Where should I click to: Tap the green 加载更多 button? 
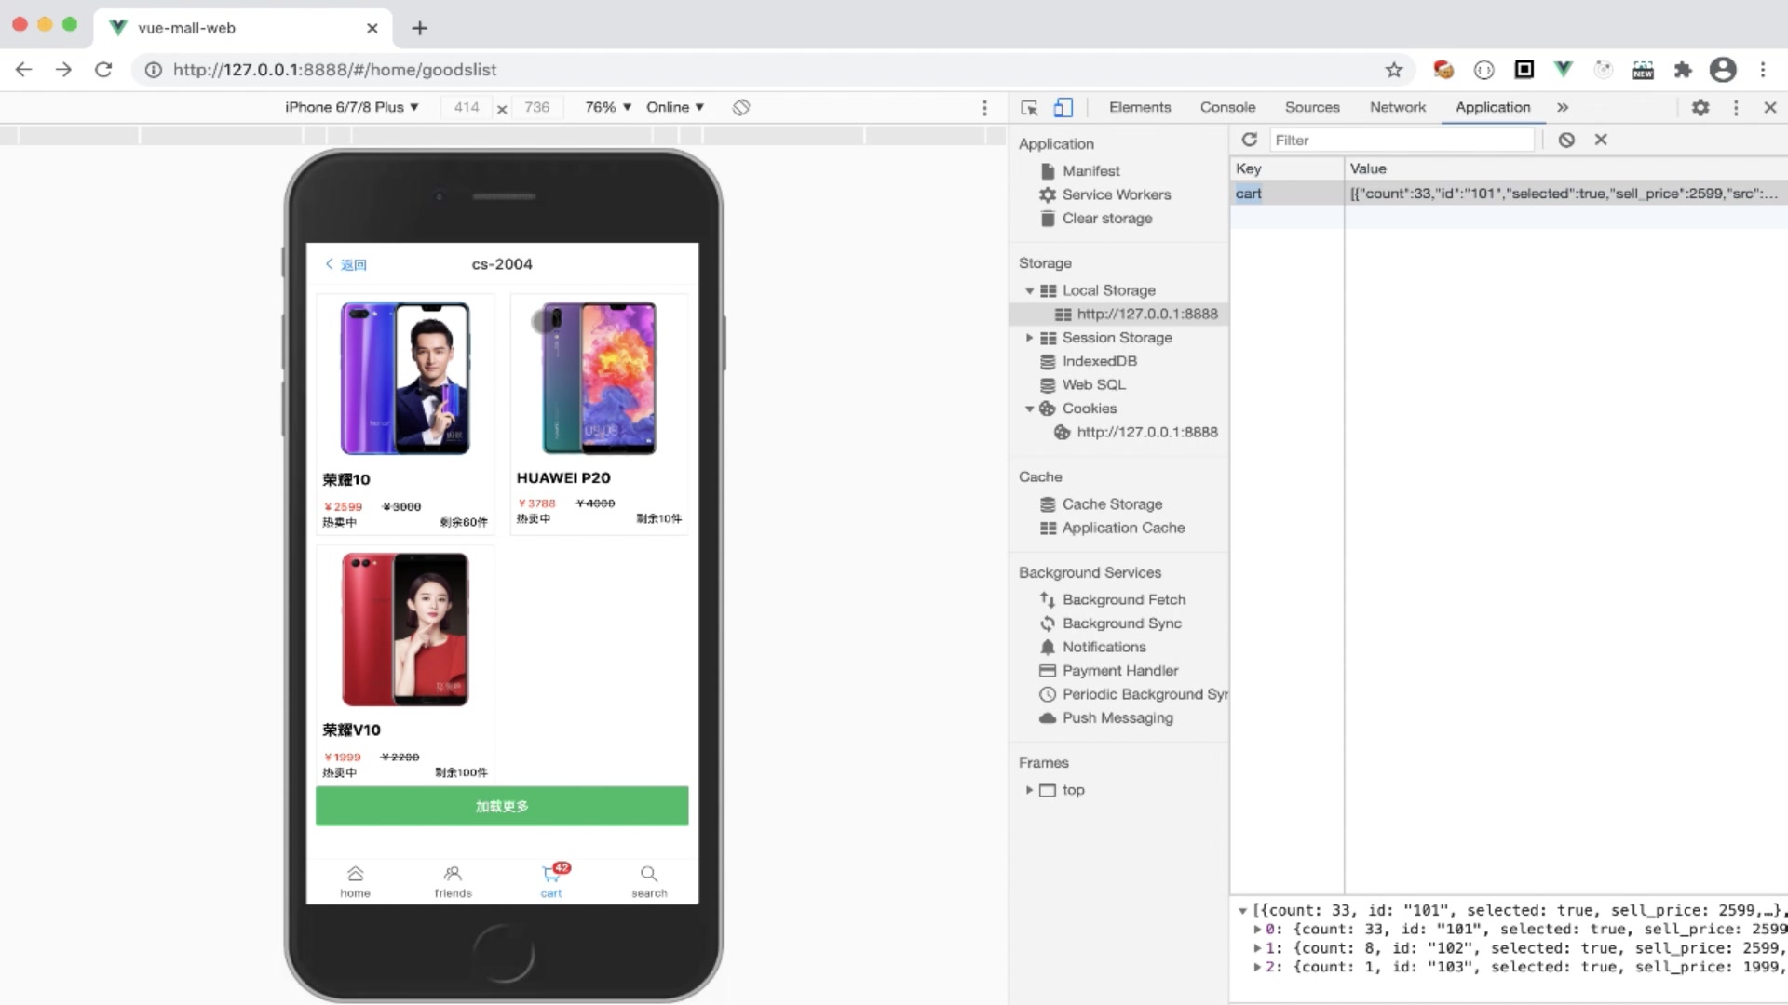coord(502,806)
